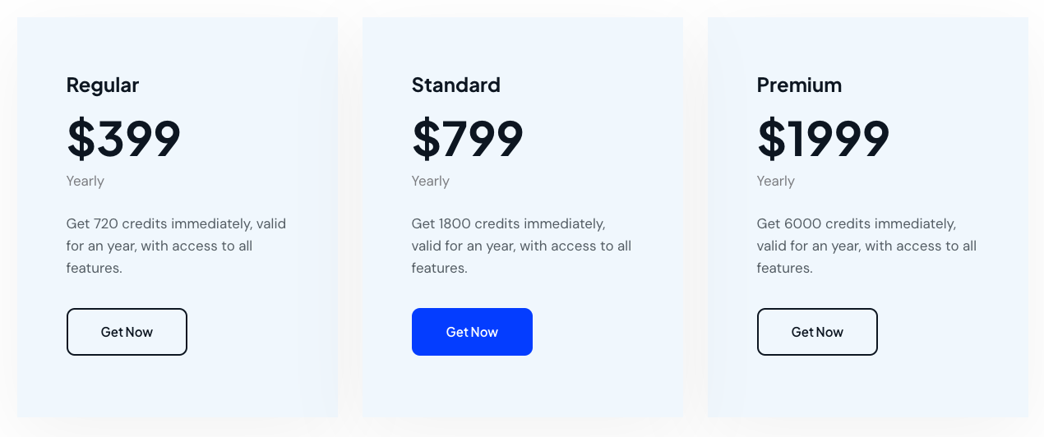
Task: Click the Yearly label below $399
Action: coord(85,181)
